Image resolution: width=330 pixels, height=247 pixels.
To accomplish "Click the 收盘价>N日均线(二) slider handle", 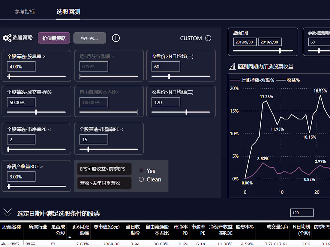I will [186, 112].
